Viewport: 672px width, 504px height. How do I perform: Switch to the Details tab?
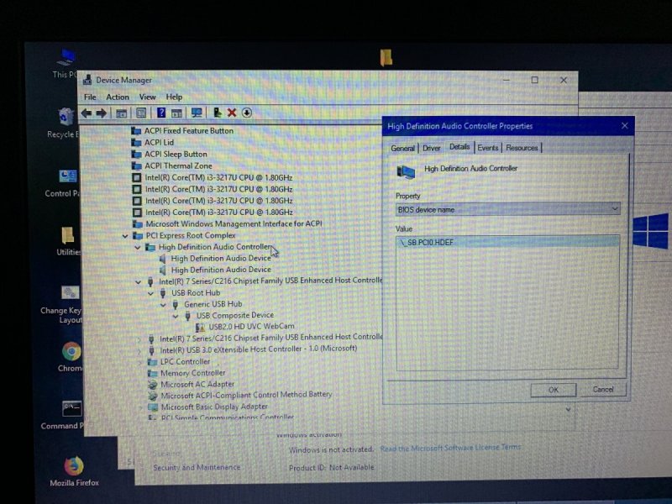(459, 147)
